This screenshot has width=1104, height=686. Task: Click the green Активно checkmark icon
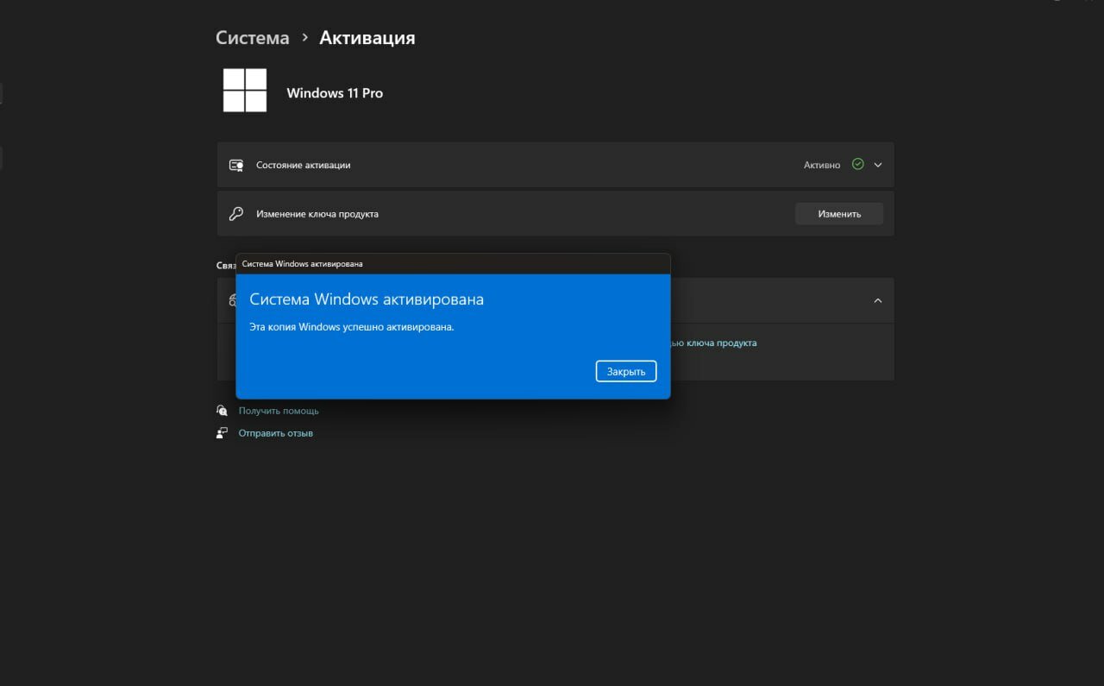coord(857,164)
